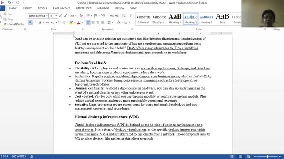This screenshot has width=284, height=159.
Task: Apply paragraph Shading fill
Action: [118, 23]
